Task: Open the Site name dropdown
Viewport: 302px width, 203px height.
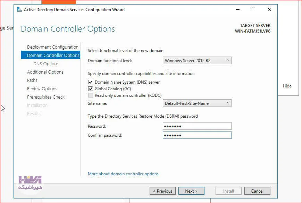Action: pyautogui.click(x=197, y=103)
